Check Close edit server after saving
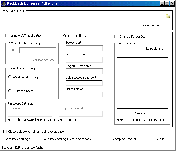The height and width of the screenshot is (151, 176). click(5, 132)
